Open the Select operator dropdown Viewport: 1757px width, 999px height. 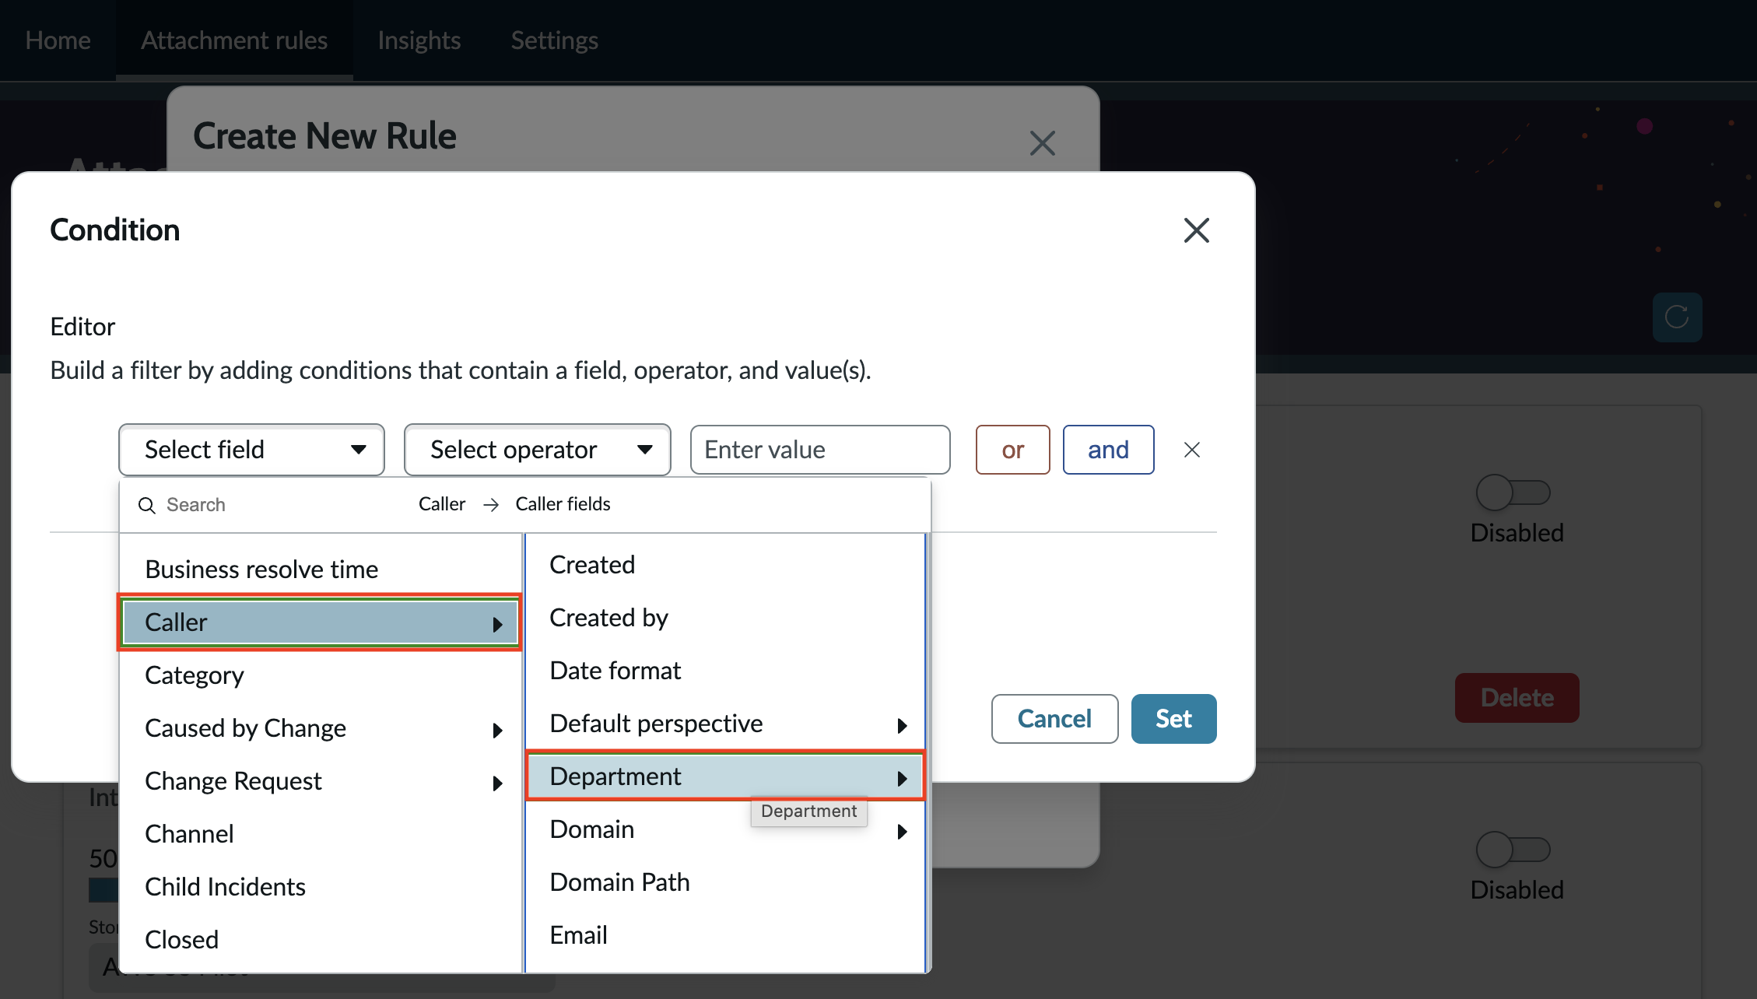(x=537, y=450)
